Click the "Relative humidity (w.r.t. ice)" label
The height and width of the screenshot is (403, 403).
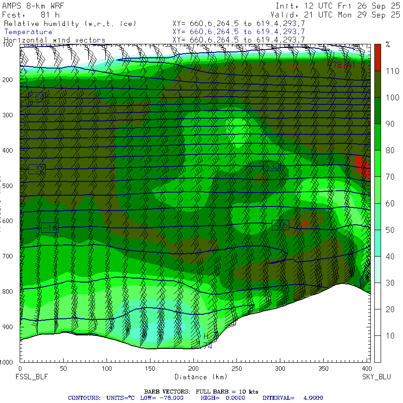coord(70,24)
